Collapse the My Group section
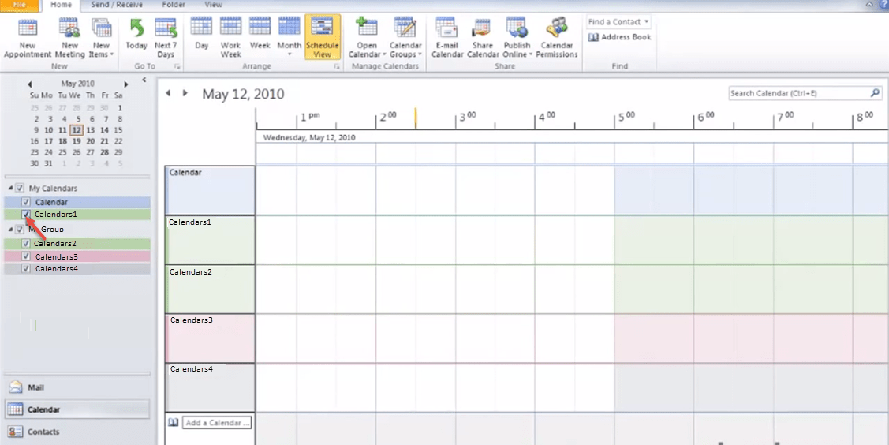The image size is (889, 445). [x=10, y=230]
